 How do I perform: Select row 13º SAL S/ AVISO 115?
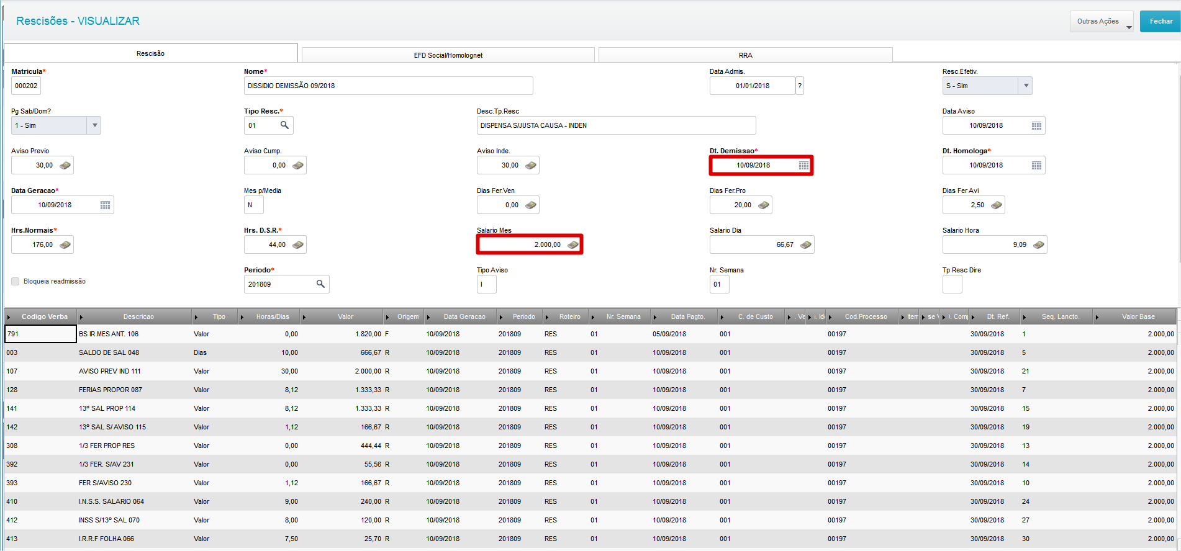[590, 427]
